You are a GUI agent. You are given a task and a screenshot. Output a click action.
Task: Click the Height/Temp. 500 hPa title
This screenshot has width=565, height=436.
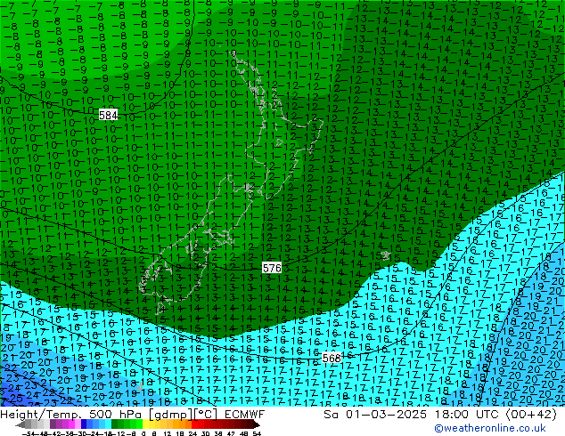click(x=62, y=415)
